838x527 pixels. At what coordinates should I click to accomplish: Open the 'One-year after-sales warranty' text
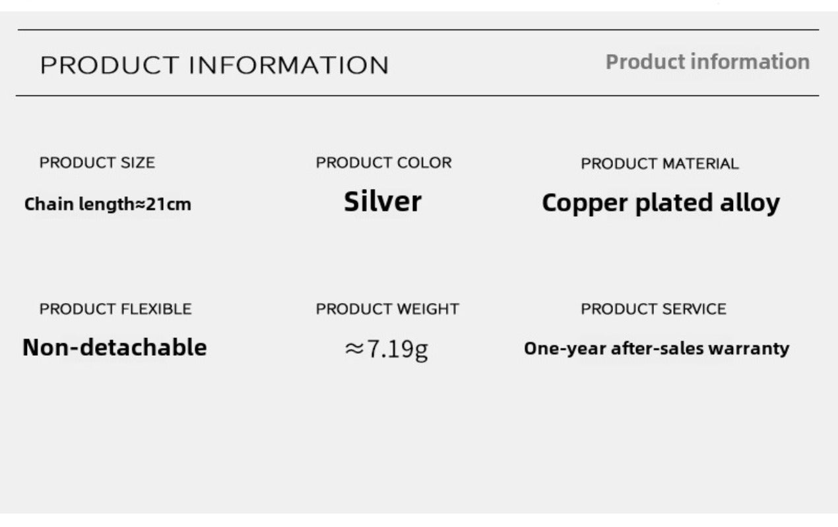point(656,348)
